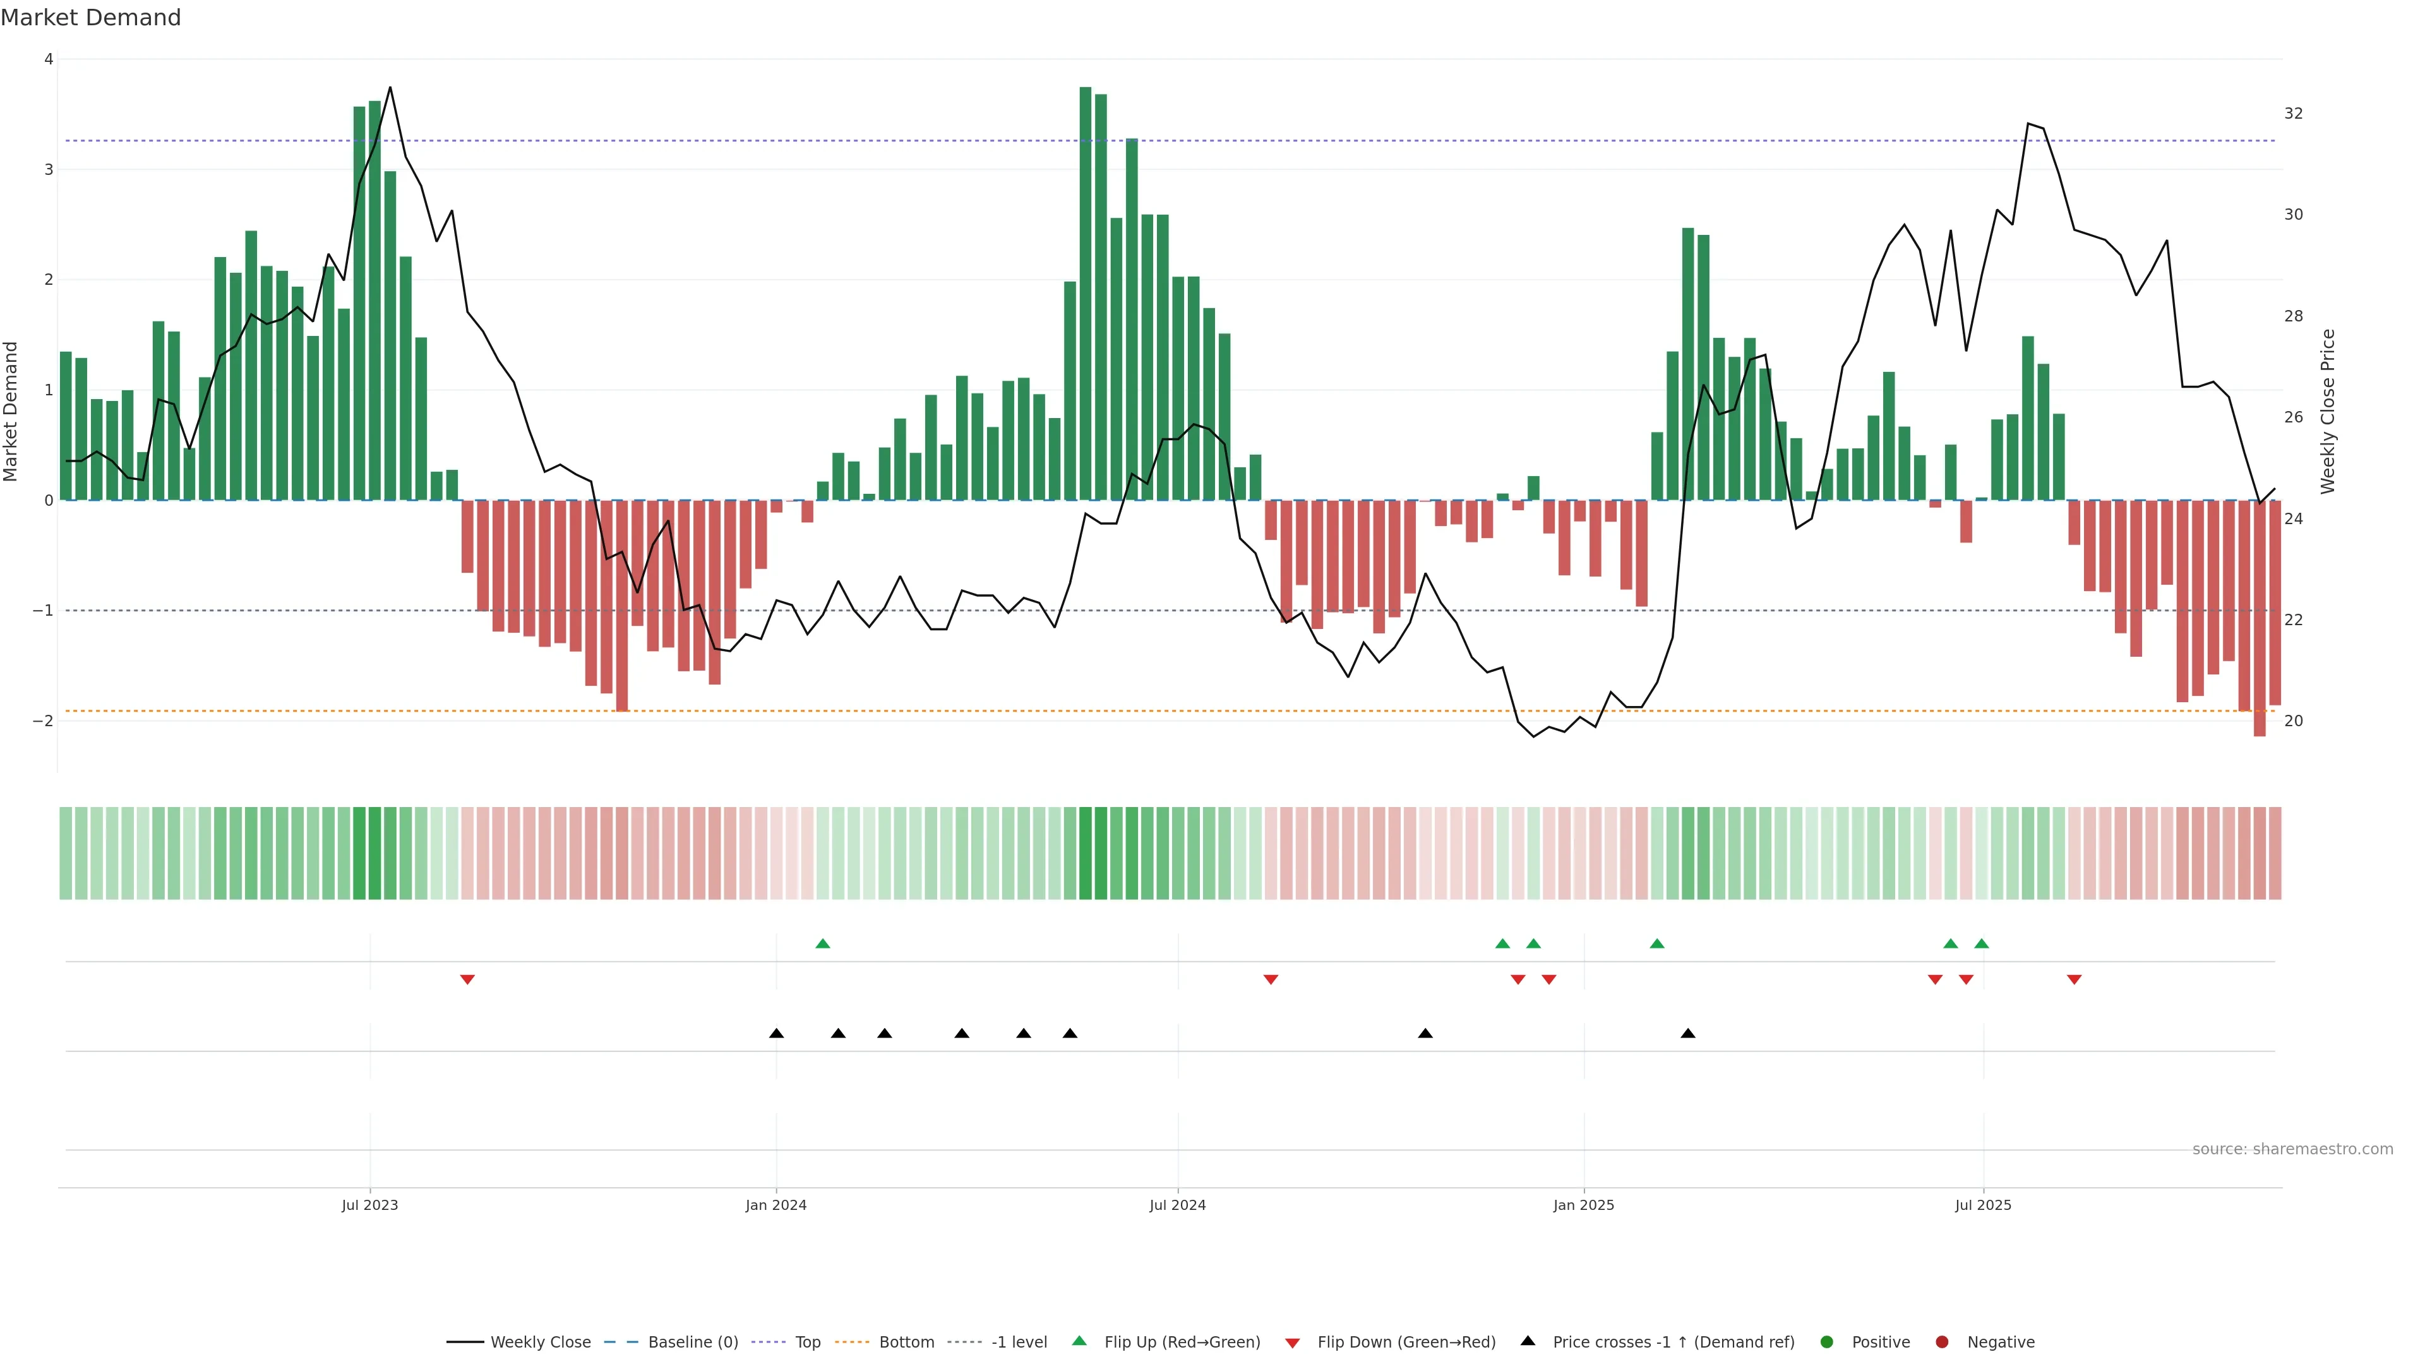Toggle the Top dotted line legend entry
The image size is (2425, 1364).
pos(807,1341)
